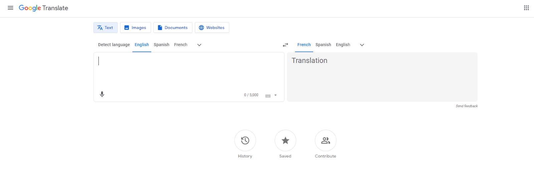Switch to Images translation mode
This screenshot has width=534, height=186.
pos(136,28)
